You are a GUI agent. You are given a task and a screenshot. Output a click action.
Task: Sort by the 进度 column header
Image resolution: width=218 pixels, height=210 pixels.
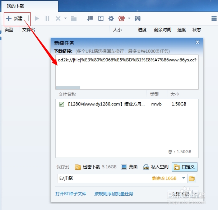click(142, 30)
